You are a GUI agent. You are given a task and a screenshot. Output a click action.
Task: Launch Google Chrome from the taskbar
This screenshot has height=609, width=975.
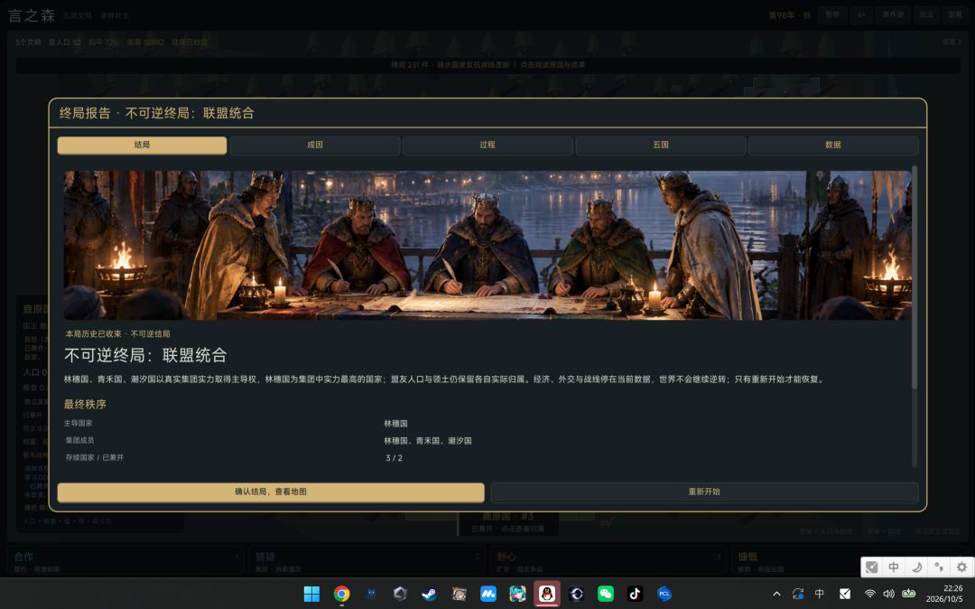(341, 594)
